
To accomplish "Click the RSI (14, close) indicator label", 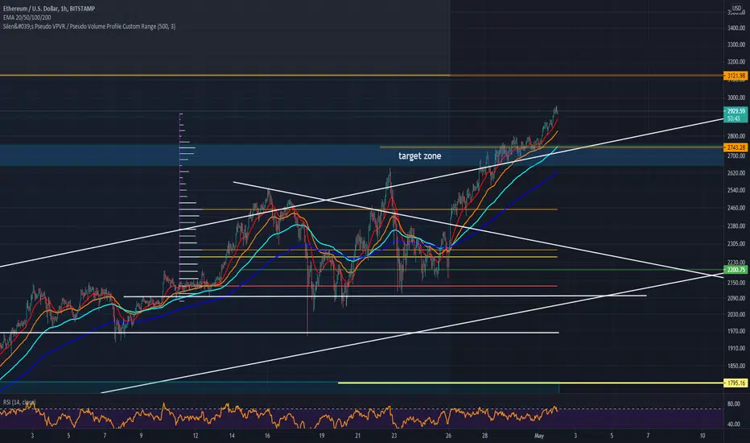I will [x=19, y=402].
